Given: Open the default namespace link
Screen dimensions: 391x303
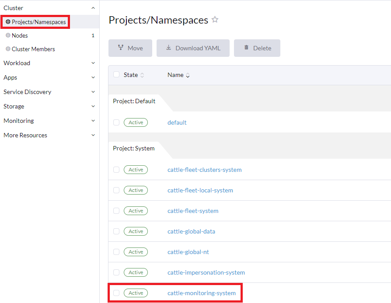Looking at the screenshot, I should click(177, 122).
